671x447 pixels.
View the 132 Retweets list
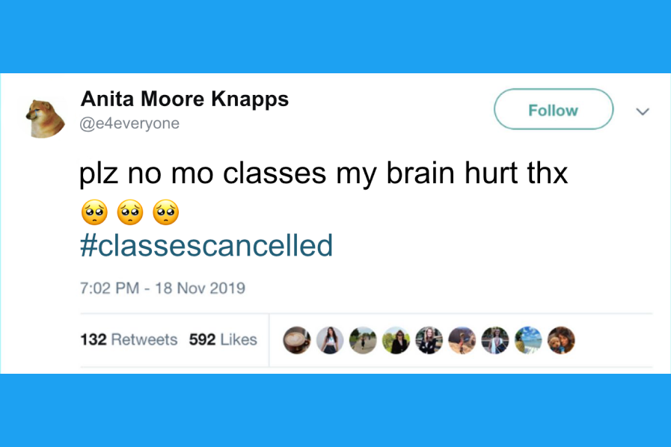tap(129, 339)
